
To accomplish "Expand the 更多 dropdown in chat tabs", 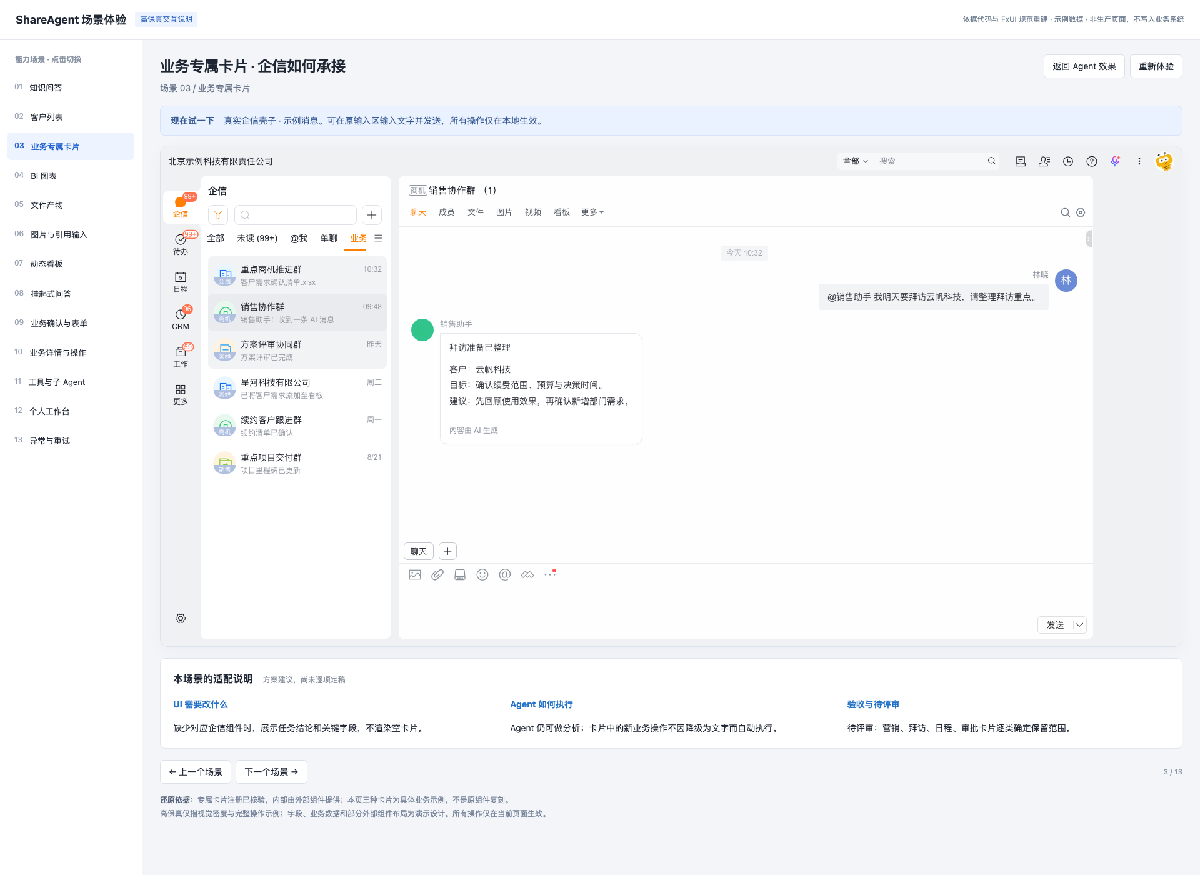I will [592, 212].
